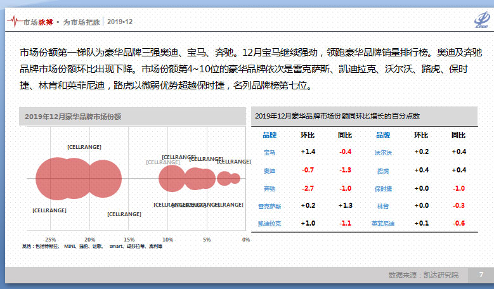
Task: Select brand name 林肯 in table
Action: [x=383, y=206]
